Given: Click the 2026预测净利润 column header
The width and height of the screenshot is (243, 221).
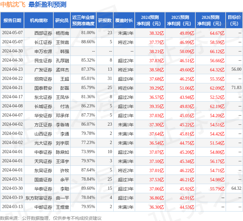Looking at the screenshot, I should 210,21.
